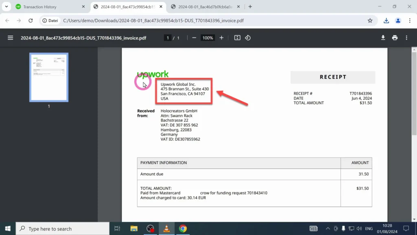Screen dimensions: 417x235
Task: Click the ENG language indicator
Action: point(369,228)
